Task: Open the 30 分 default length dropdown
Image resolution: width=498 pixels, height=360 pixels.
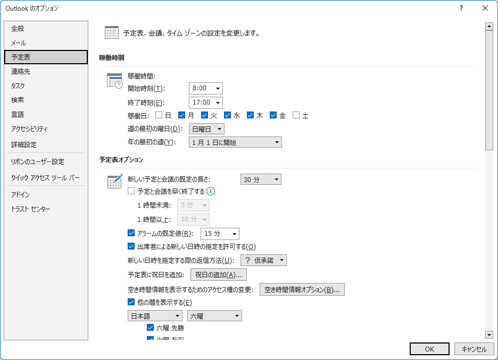Action: point(261,179)
